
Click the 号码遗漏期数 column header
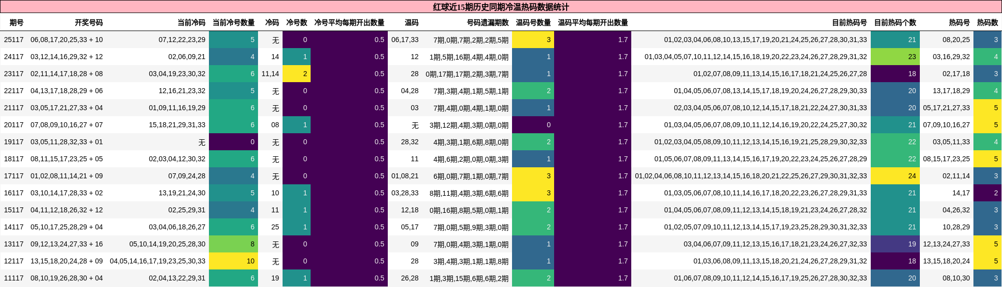[487, 23]
